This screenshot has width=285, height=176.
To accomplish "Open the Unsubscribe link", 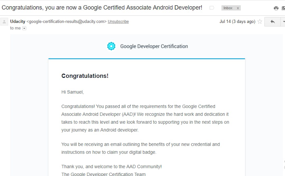I will pos(118,22).
